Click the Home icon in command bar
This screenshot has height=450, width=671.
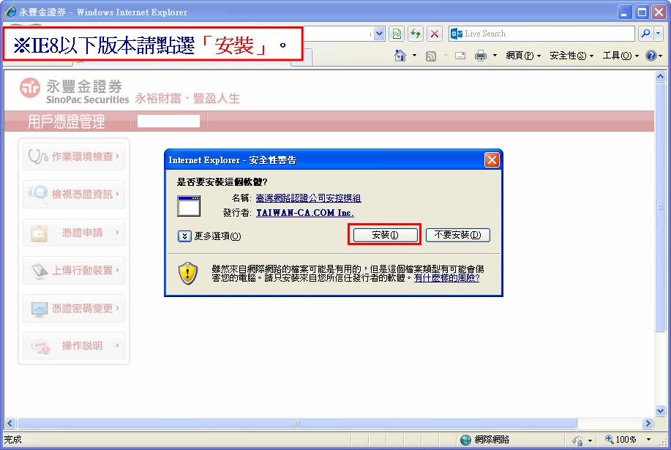[400, 56]
